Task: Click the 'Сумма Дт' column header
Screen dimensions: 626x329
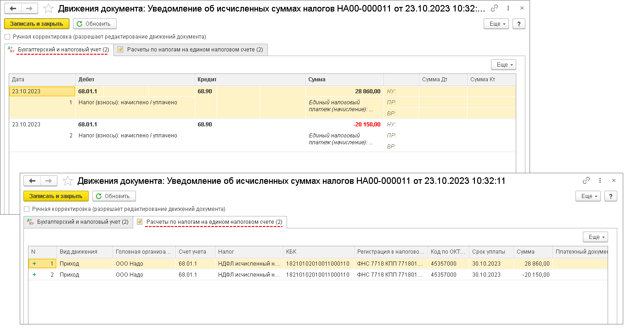Action: click(443, 79)
